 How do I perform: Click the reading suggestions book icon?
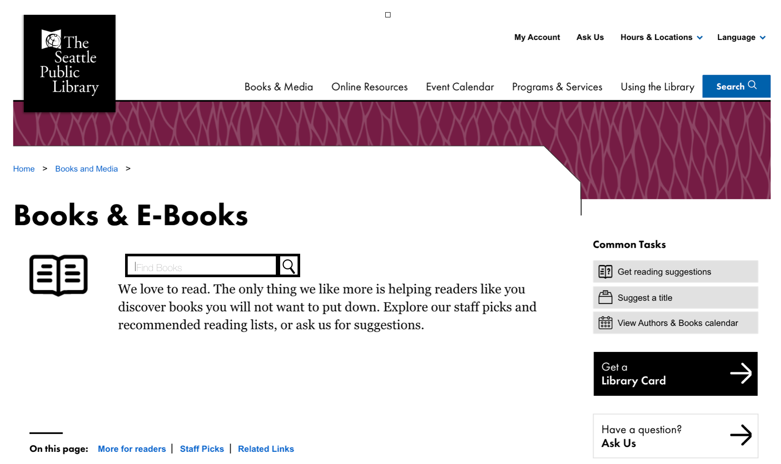click(605, 272)
